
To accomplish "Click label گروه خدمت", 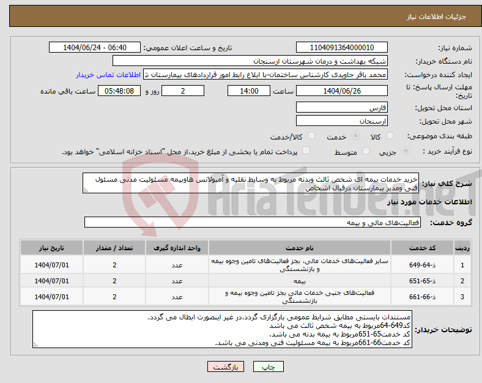I will click(x=451, y=223).
